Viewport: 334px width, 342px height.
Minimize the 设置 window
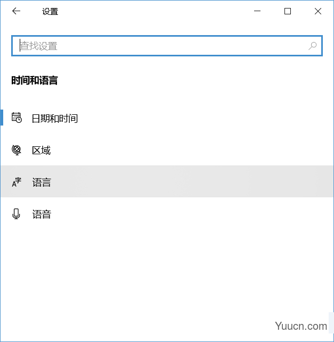(257, 11)
